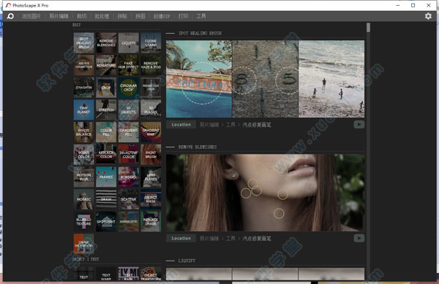Open the Mosaic effect tile
Image resolution: width=439 pixels, height=284 pixels.
(x=83, y=199)
